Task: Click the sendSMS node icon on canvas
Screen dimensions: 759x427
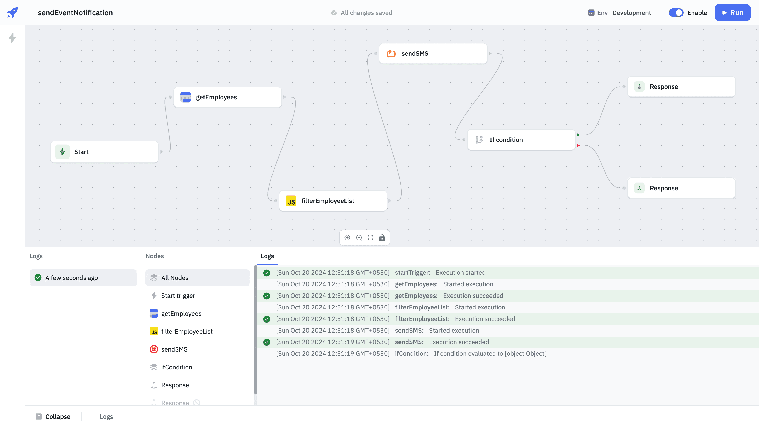Action: (x=391, y=53)
